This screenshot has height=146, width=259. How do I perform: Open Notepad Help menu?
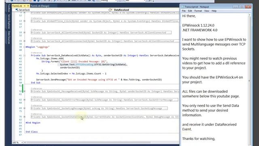tap(214, 11)
